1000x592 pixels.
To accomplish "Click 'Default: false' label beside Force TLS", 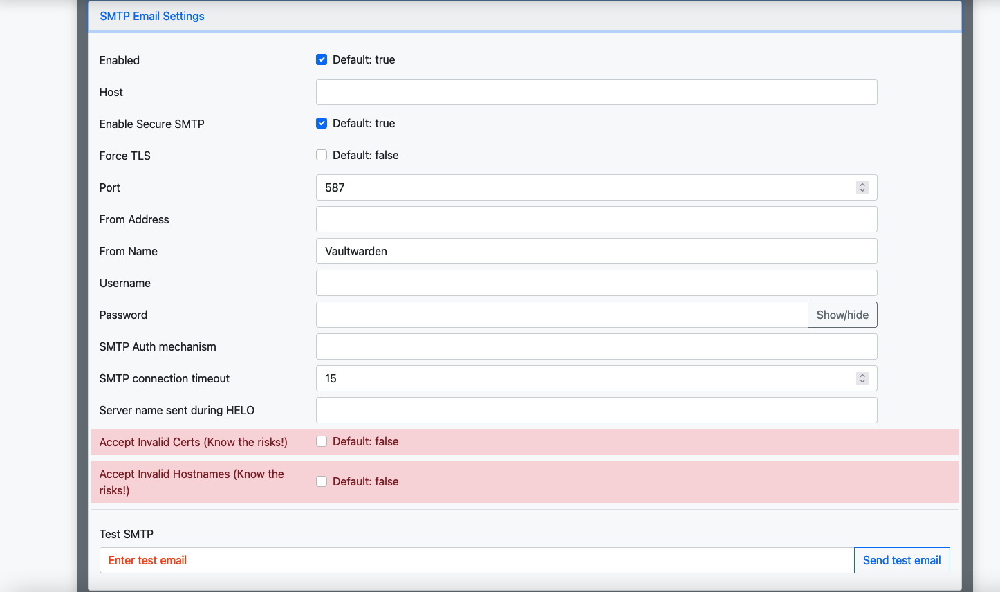I will tap(366, 155).
